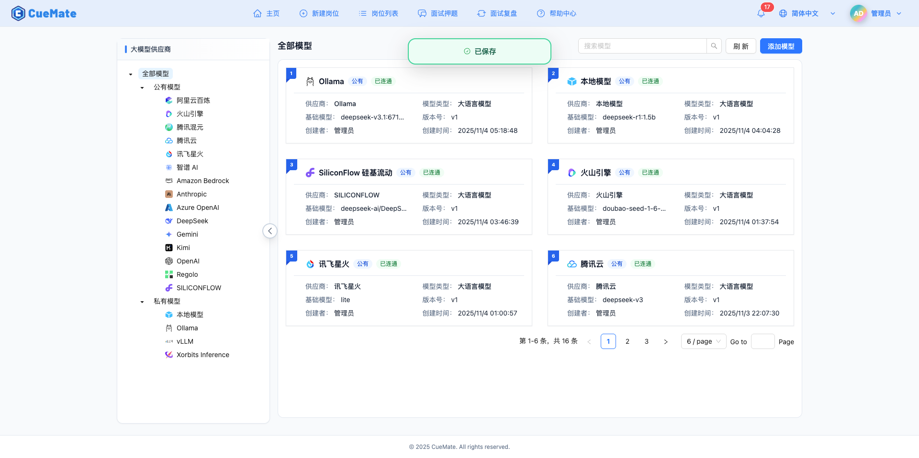Collapse the 私有模型 tree branch
The height and width of the screenshot is (458, 919).
[x=142, y=301]
